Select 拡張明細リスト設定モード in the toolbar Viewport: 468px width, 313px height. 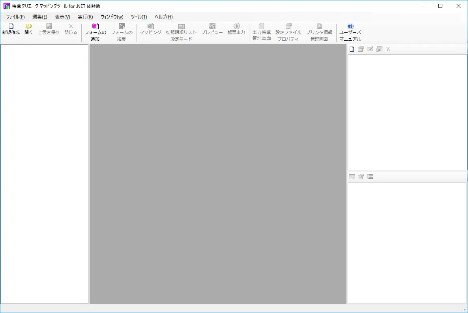click(x=181, y=26)
